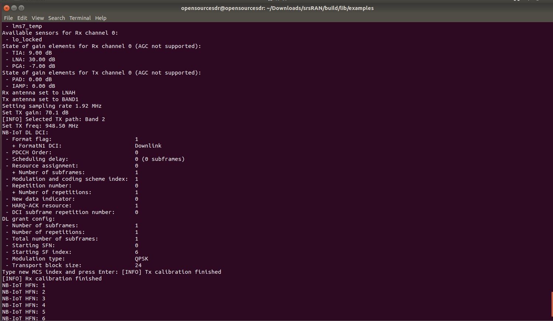The width and height of the screenshot is (553, 321).
Task: Click the 'Starting SFN:' row
Action: coord(72,245)
